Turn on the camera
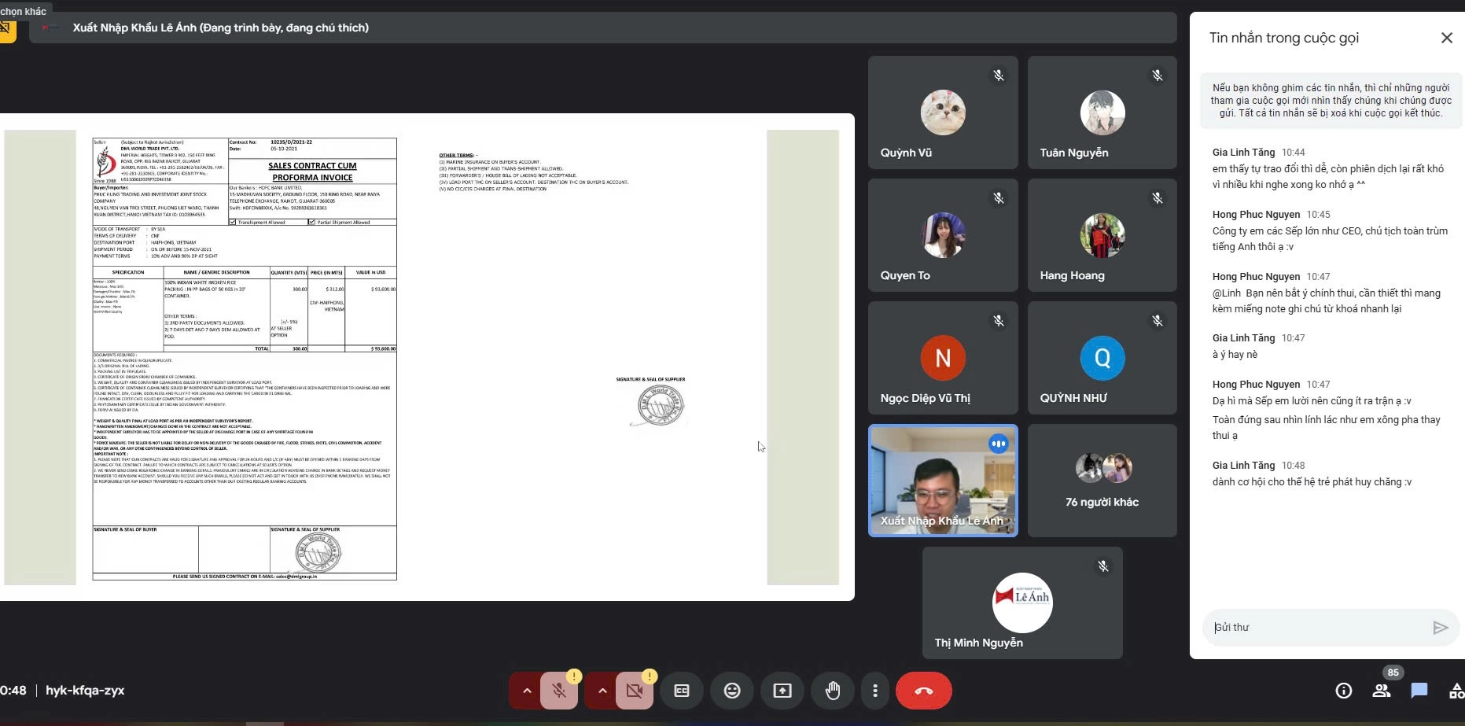Image resolution: width=1465 pixels, height=726 pixels. click(635, 691)
